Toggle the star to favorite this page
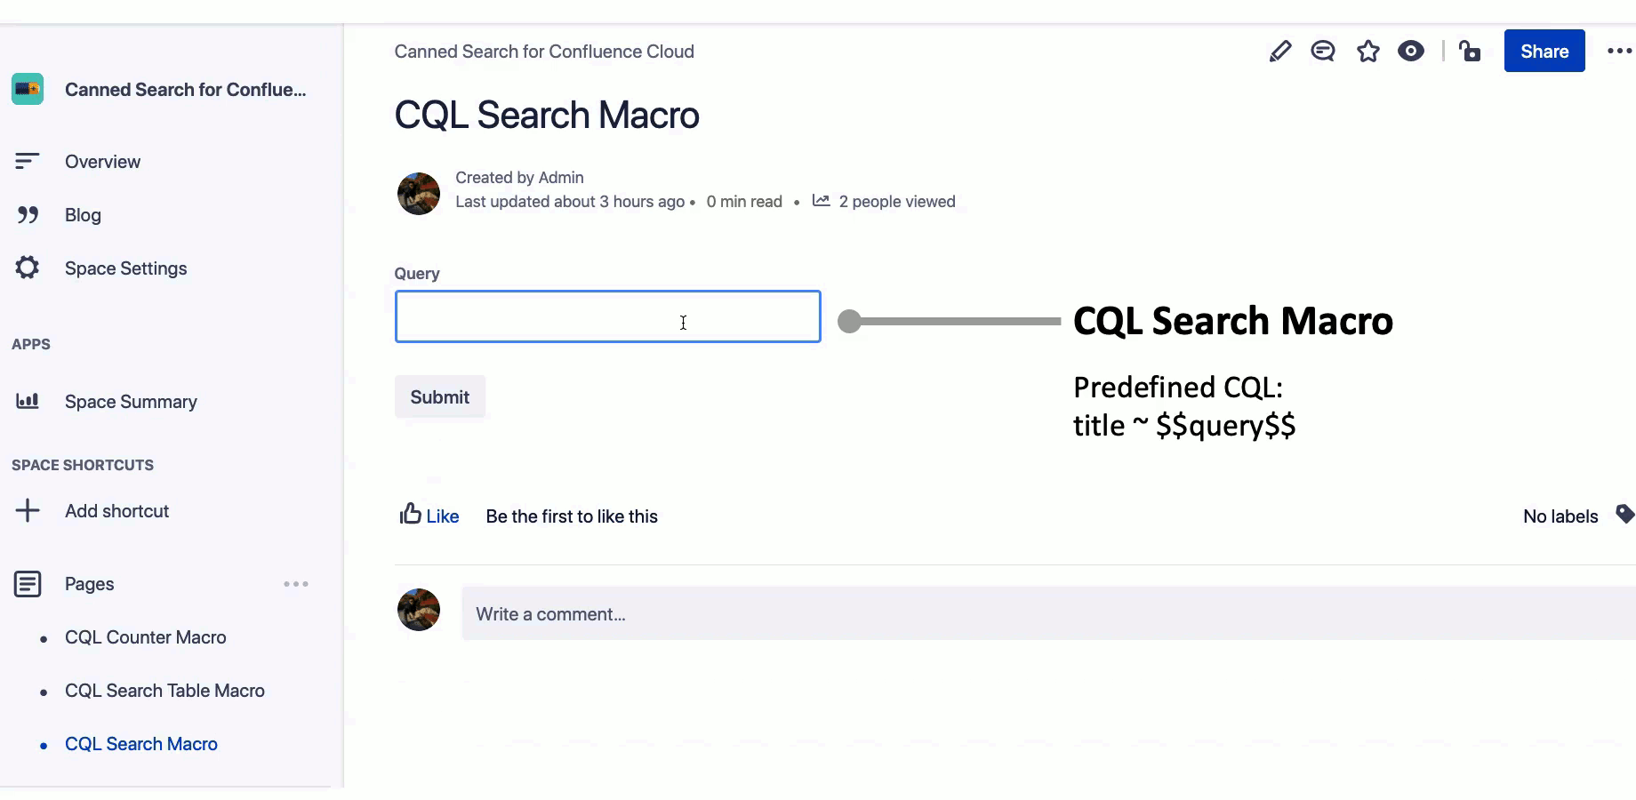Viewport: 1636px width, 800px height. [x=1367, y=51]
